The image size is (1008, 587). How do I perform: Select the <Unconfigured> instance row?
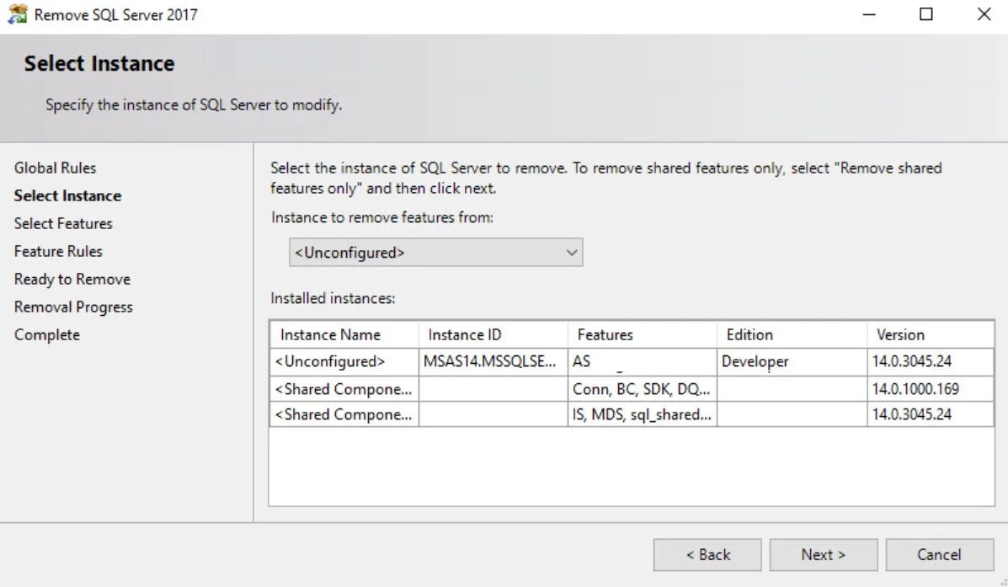[x=632, y=362]
